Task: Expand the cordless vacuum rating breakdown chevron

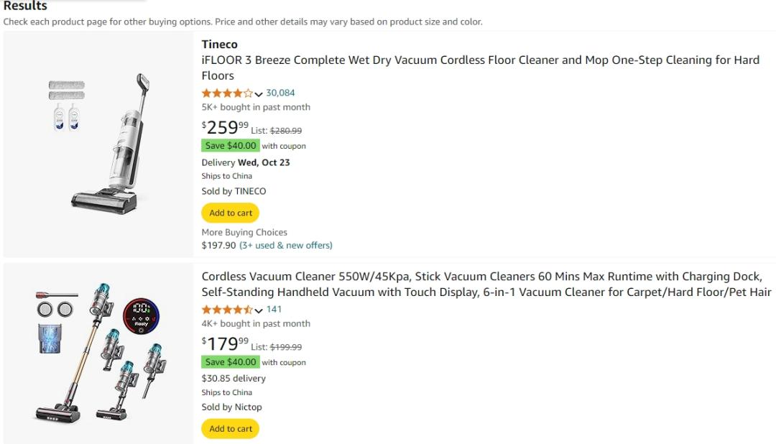Action: (259, 310)
